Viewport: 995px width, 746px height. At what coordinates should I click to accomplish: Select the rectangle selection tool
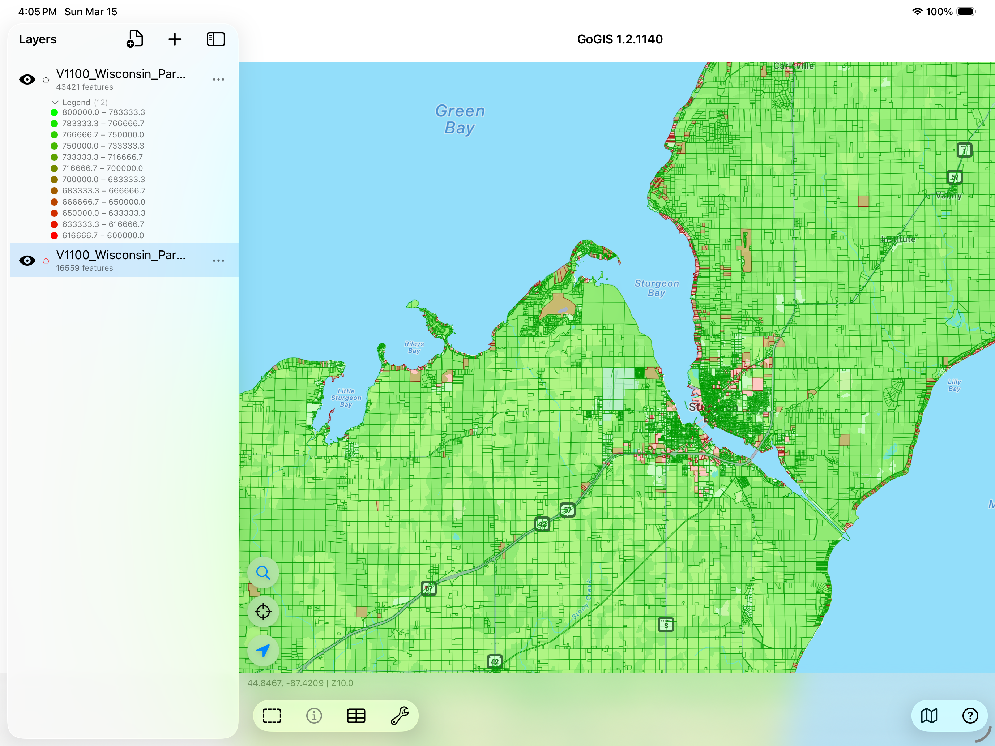click(x=272, y=715)
